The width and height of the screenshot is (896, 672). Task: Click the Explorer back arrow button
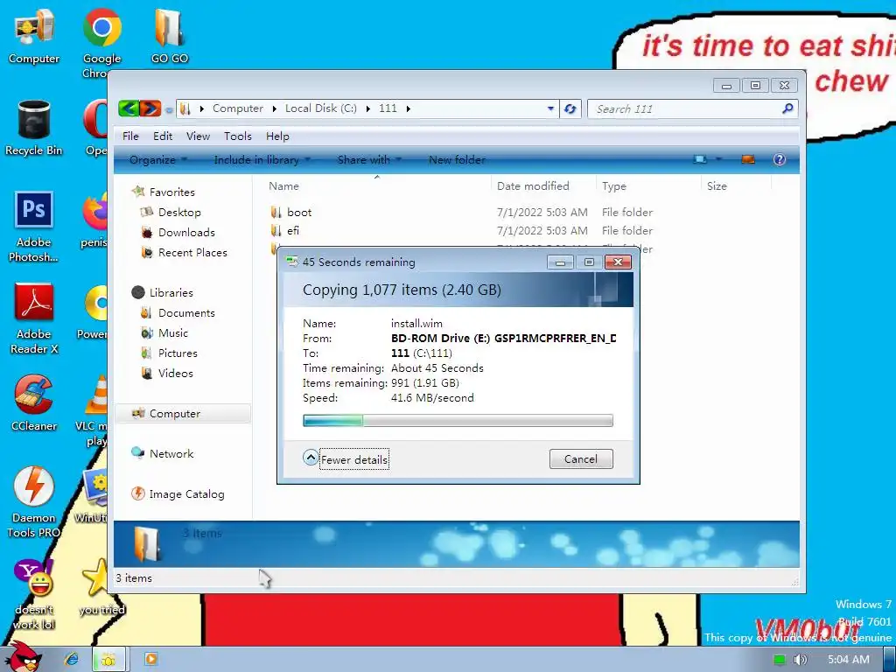click(x=129, y=108)
